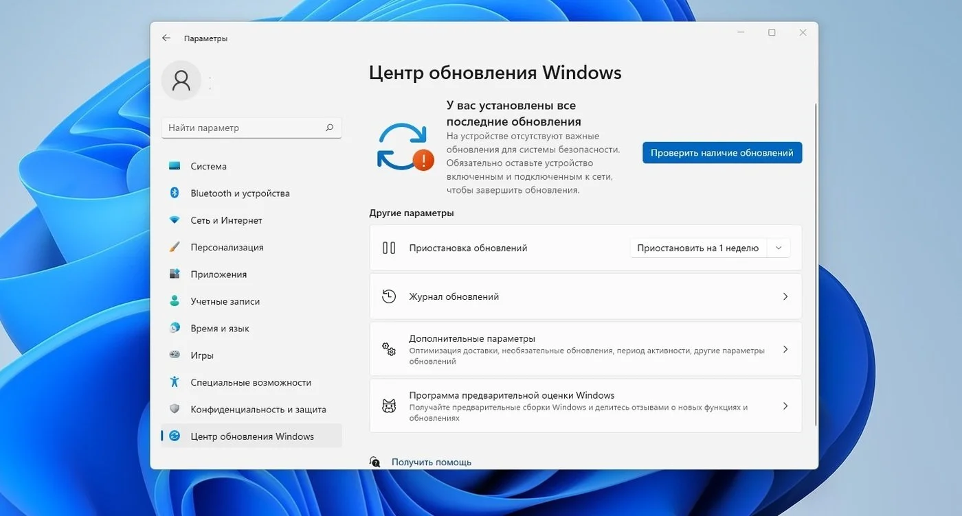Image resolution: width=962 pixels, height=516 pixels.
Task: Maximize the Параметры window
Action: [772, 33]
